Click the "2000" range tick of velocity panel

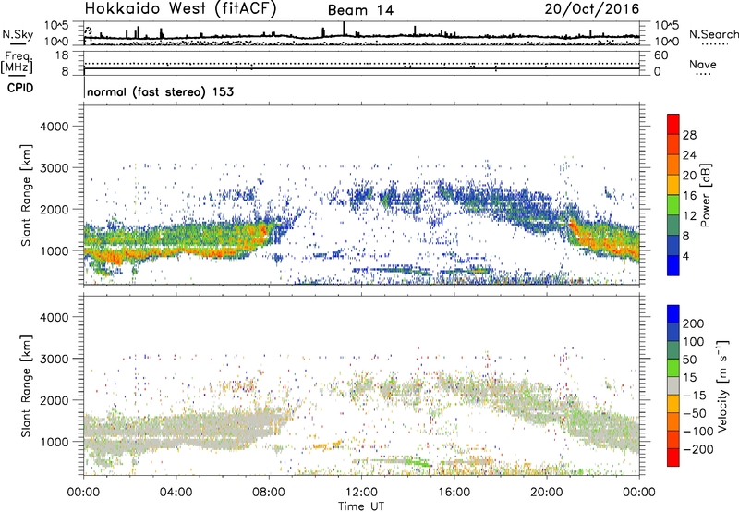[x=55, y=400]
